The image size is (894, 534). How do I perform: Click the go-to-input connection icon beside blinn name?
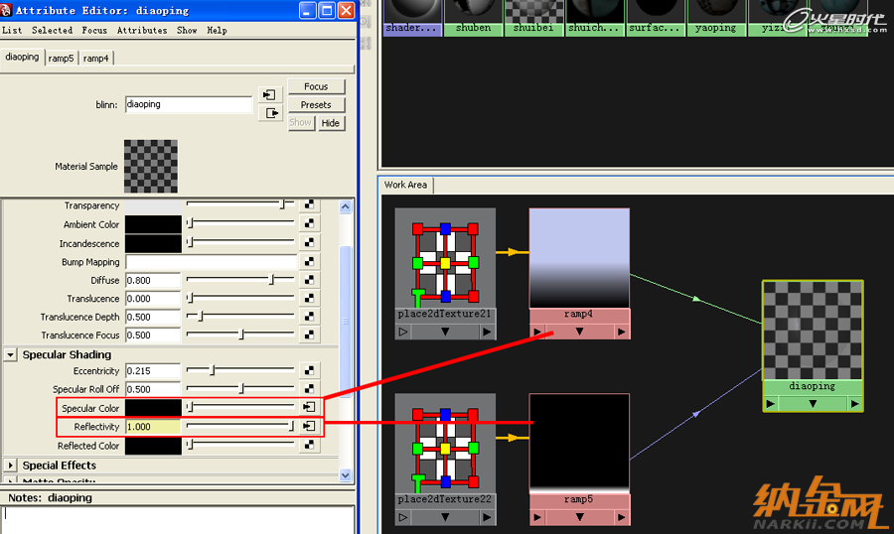coord(269,94)
